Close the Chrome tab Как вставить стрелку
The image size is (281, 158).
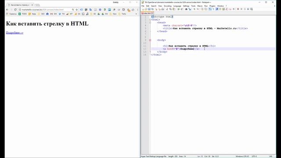click(x=32, y=5)
